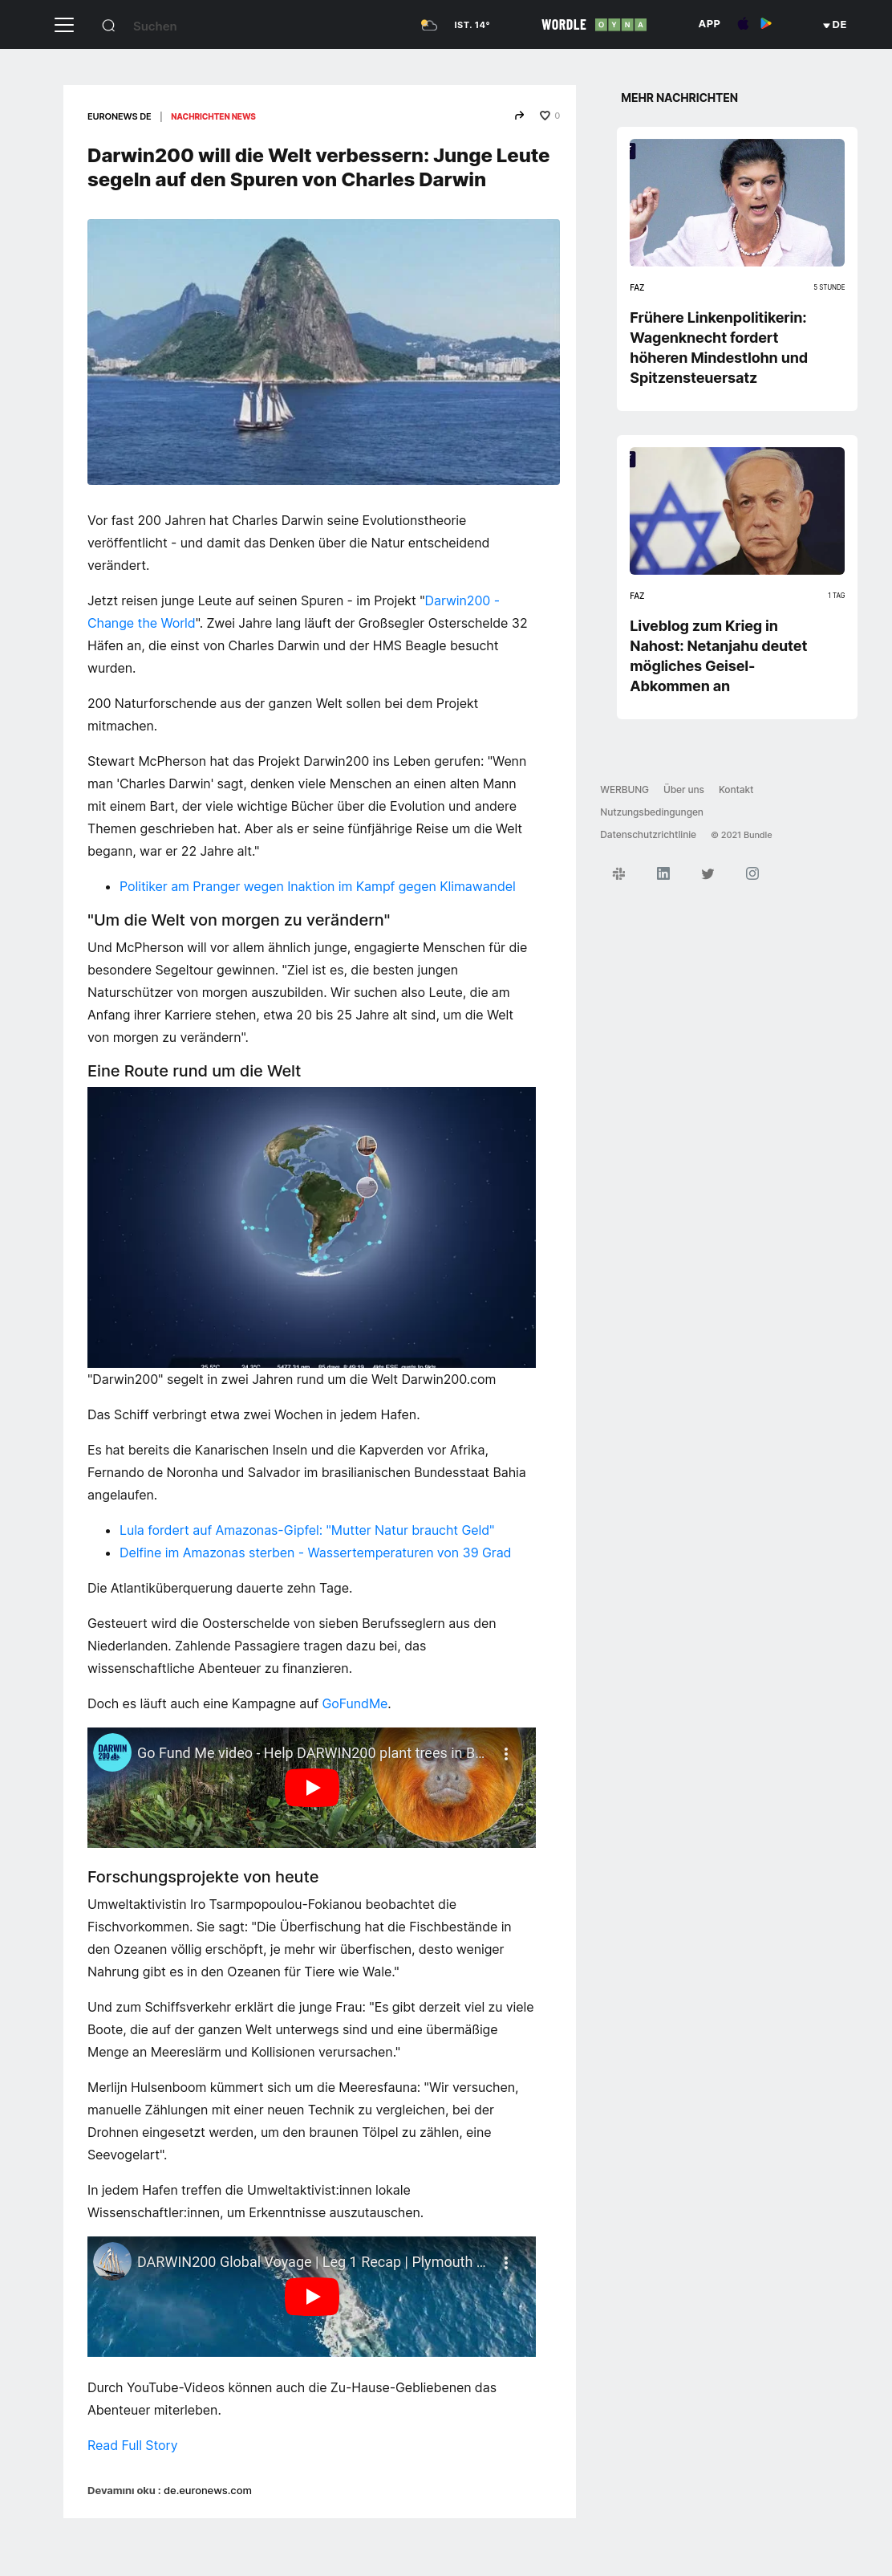
Task: Open Datenschutzrichtlinie footer link
Action: [648, 835]
